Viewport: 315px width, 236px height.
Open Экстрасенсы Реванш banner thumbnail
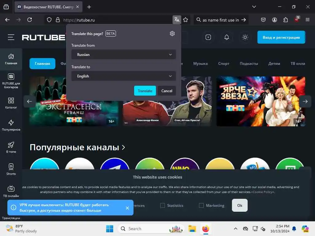[74, 101]
